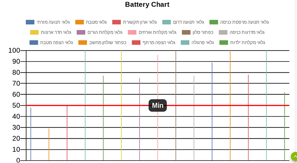Click the teal swatch for גלאי תנועה דרום
This screenshot has width=297, height=163.
(x=167, y=22)
